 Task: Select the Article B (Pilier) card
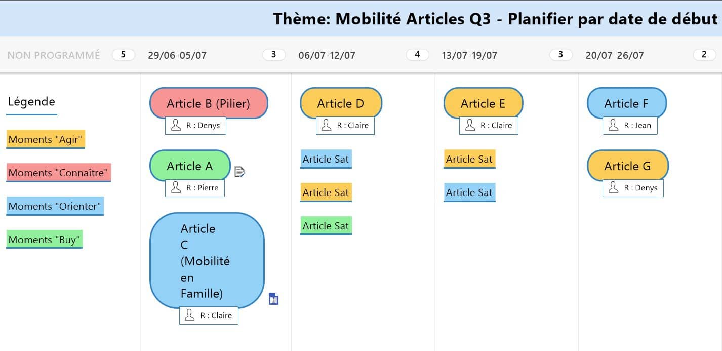[209, 103]
